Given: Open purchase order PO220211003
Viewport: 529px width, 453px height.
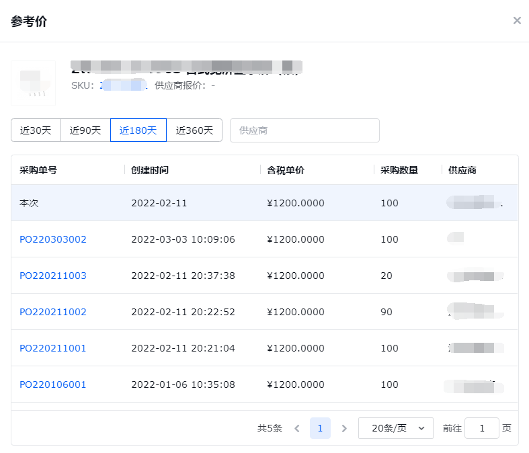Looking at the screenshot, I should 53,276.
